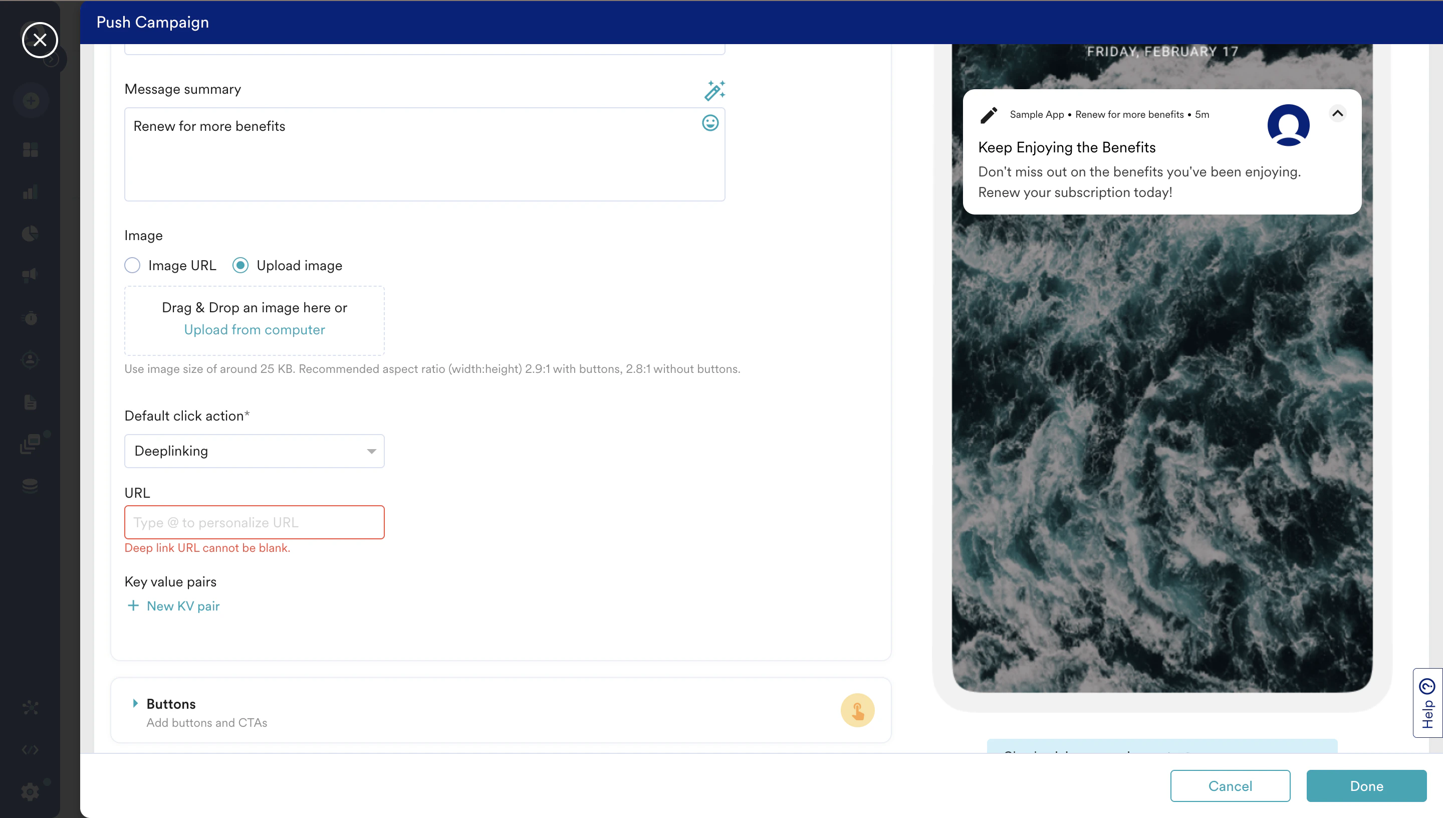The width and height of the screenshot is (1443, 818).
Task: Open the dashboard grid icon in sidebar
Action: pos(31,149)
